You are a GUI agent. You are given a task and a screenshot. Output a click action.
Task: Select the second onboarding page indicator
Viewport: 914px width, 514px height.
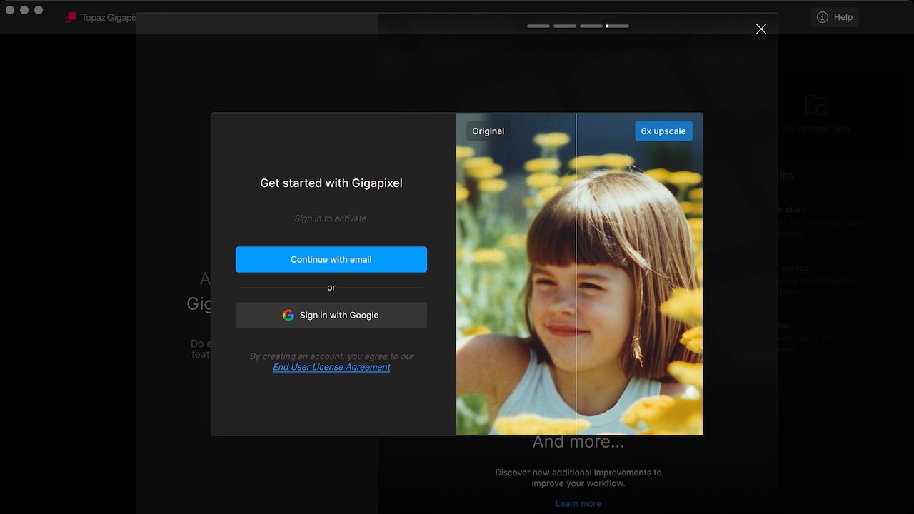[x=565, y=26]
